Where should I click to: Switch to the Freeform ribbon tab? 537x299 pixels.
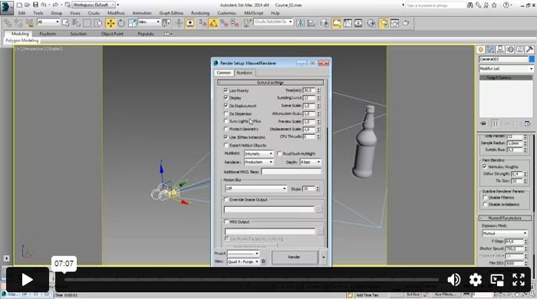tap(48, 34)
